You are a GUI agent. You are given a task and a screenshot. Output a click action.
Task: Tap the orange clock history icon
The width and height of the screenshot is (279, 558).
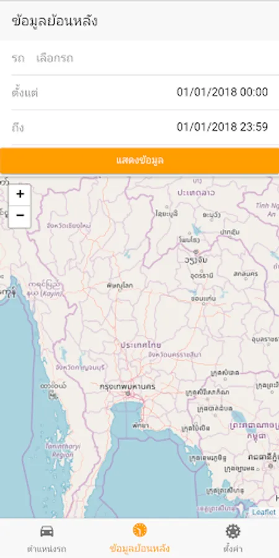pyautogui.click(x=140, y=530)
